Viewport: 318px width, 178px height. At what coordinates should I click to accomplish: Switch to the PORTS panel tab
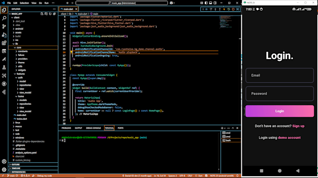[121, 128]
